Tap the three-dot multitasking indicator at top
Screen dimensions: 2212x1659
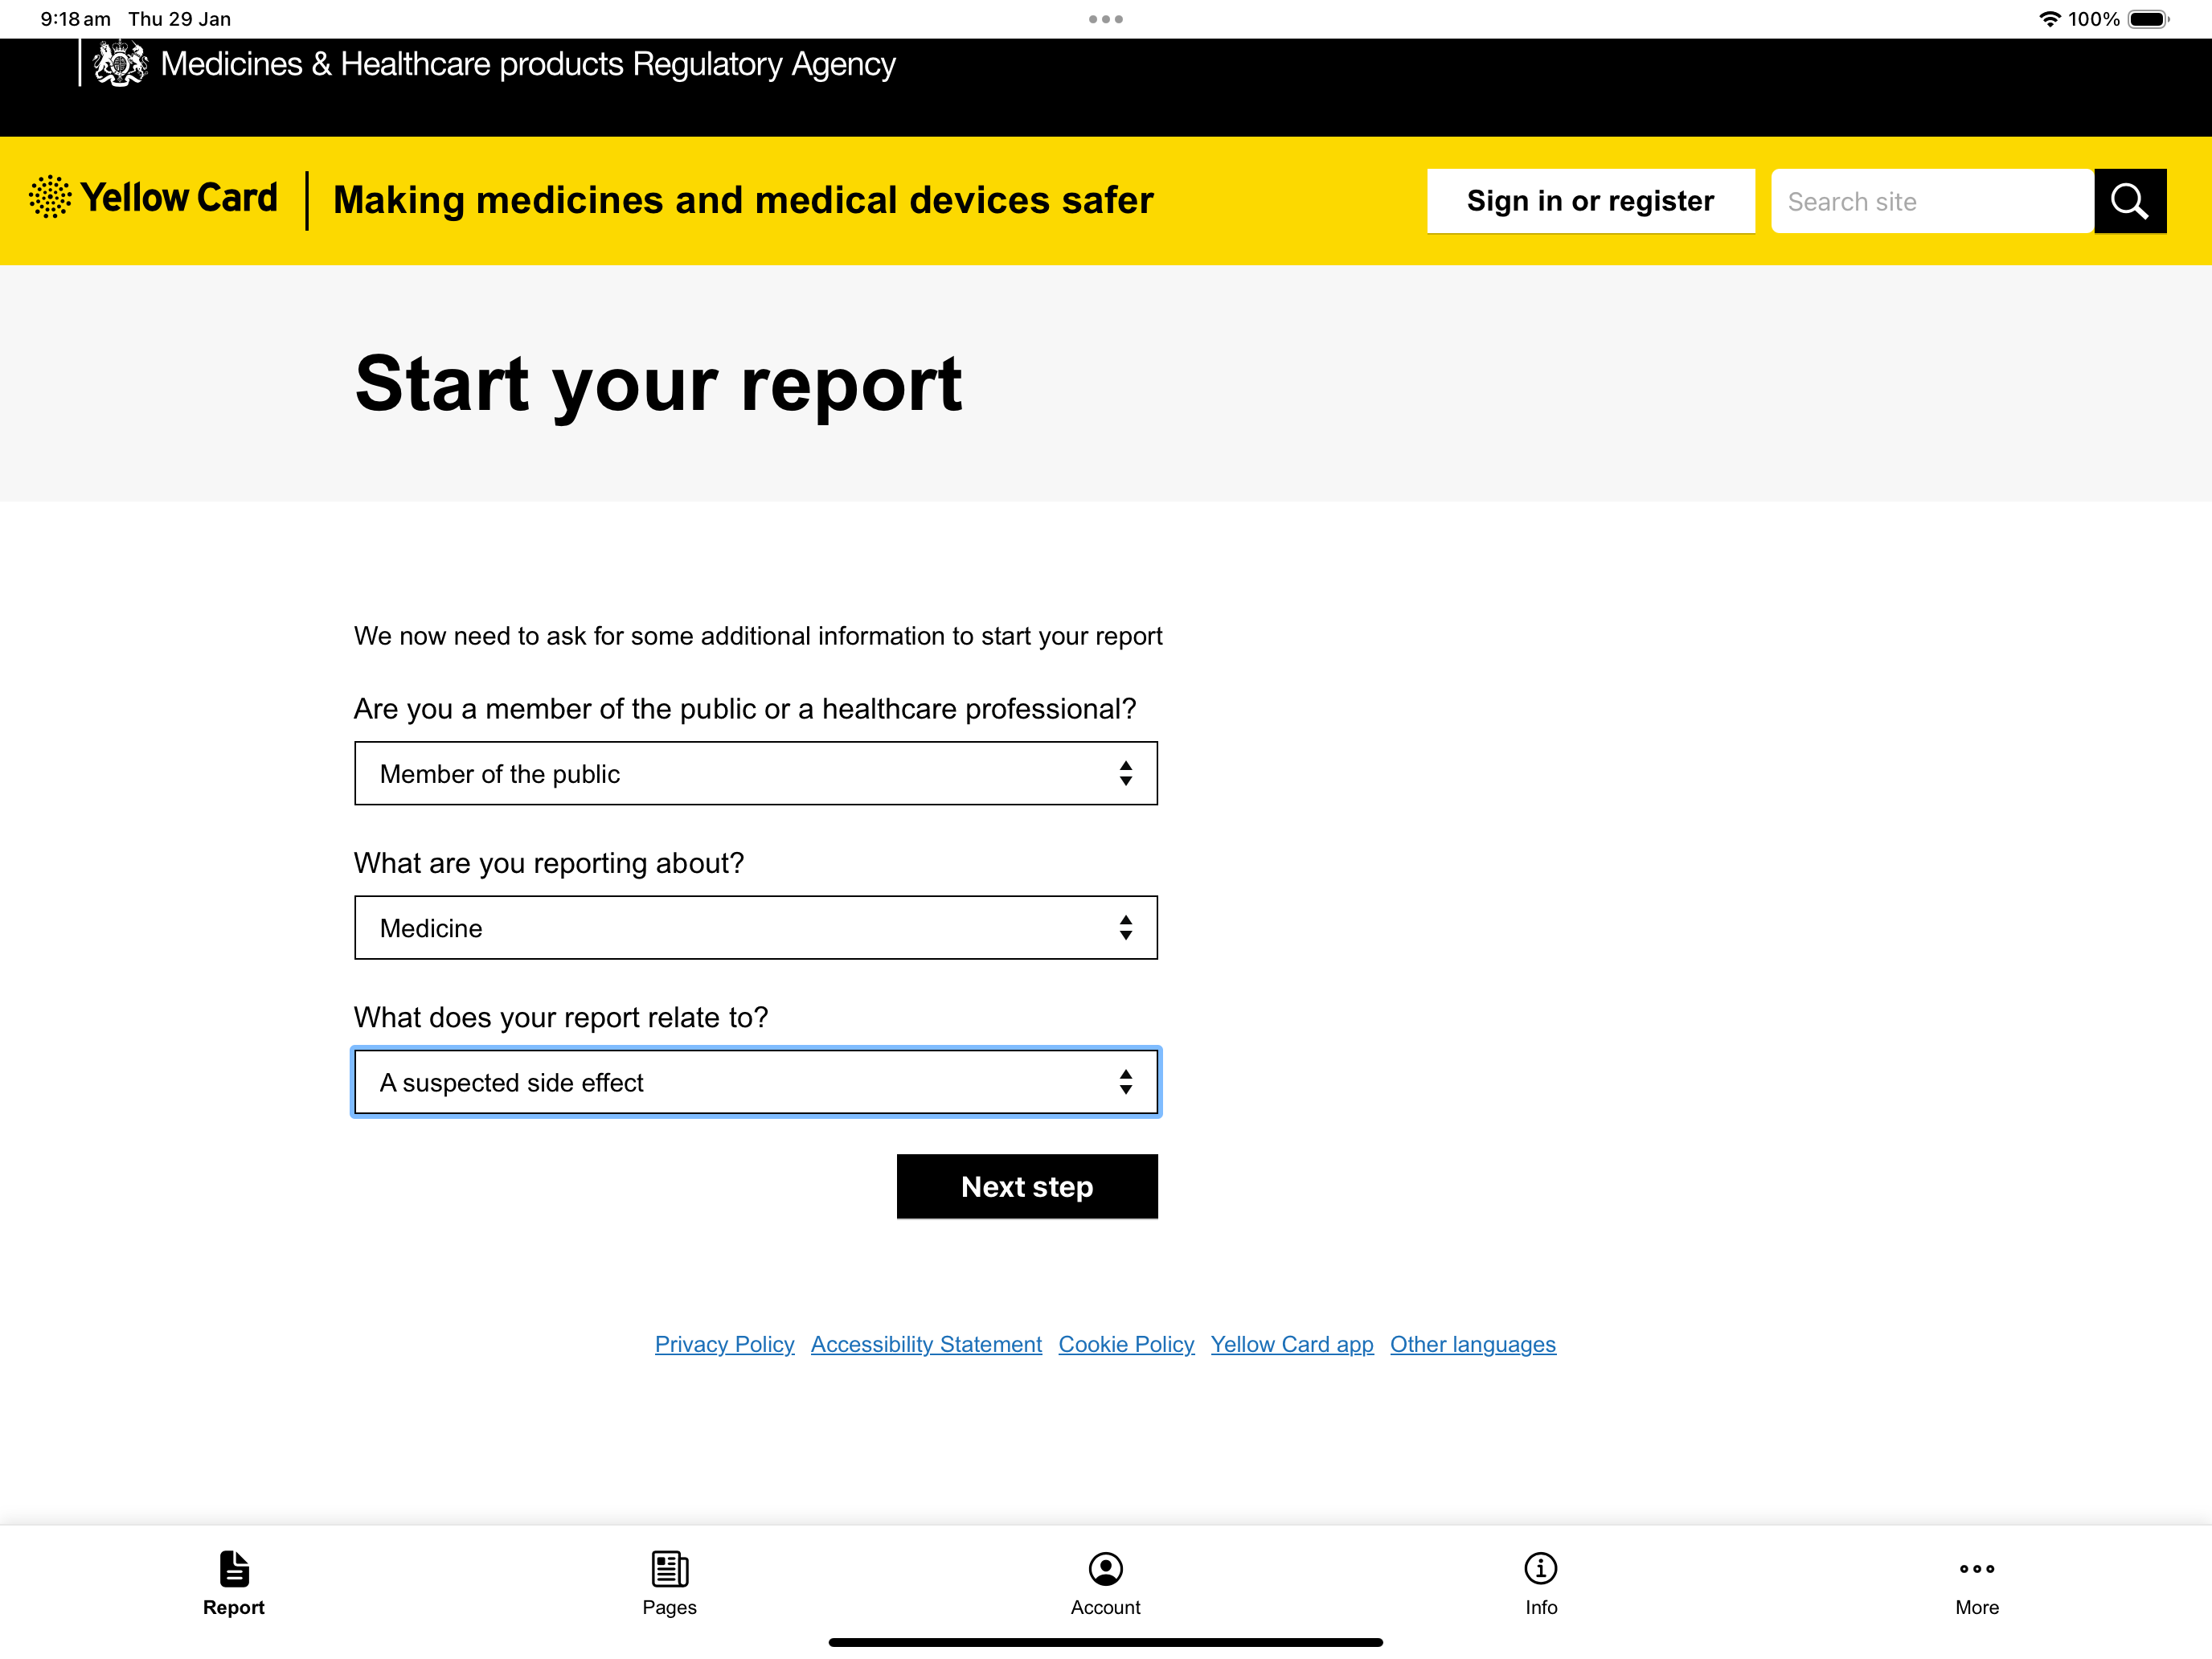pos(1106,19)
